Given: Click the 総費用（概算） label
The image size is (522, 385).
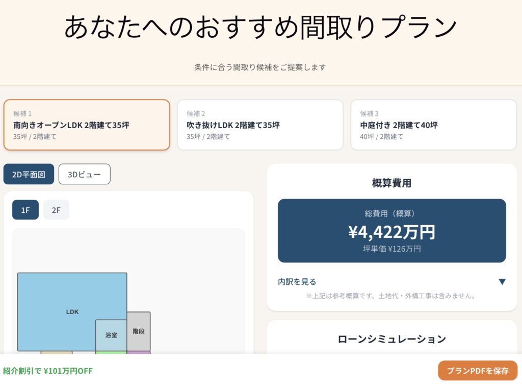Looking at the screenshot, I should (x=392, y=213).
